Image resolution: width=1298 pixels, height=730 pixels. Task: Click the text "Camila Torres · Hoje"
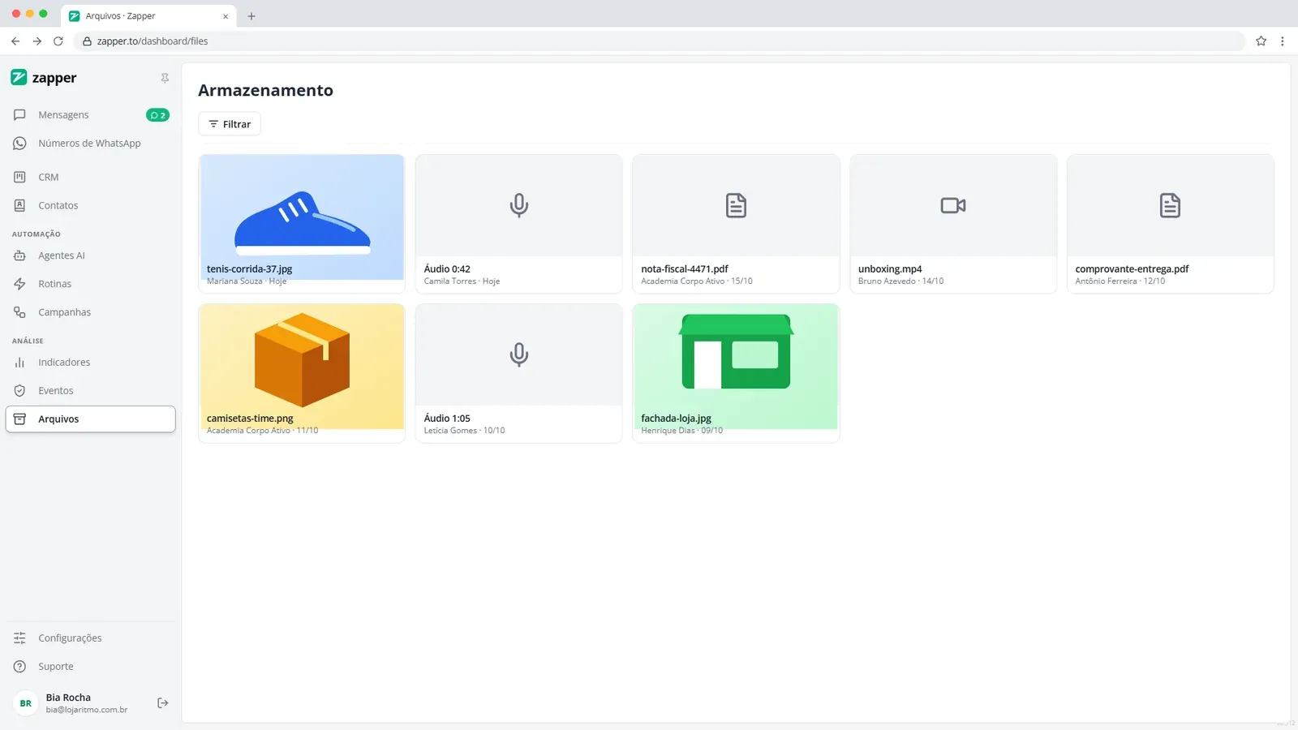pos(462,281)
